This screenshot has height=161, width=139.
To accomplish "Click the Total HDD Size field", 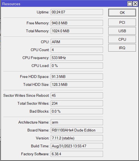I will [77, 84].
